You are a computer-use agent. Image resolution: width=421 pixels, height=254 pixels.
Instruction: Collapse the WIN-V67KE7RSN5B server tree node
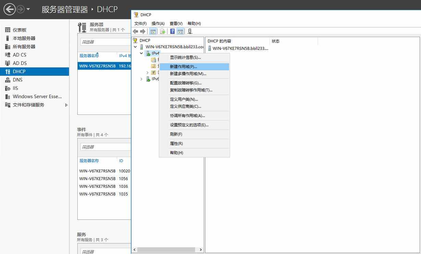136,47
